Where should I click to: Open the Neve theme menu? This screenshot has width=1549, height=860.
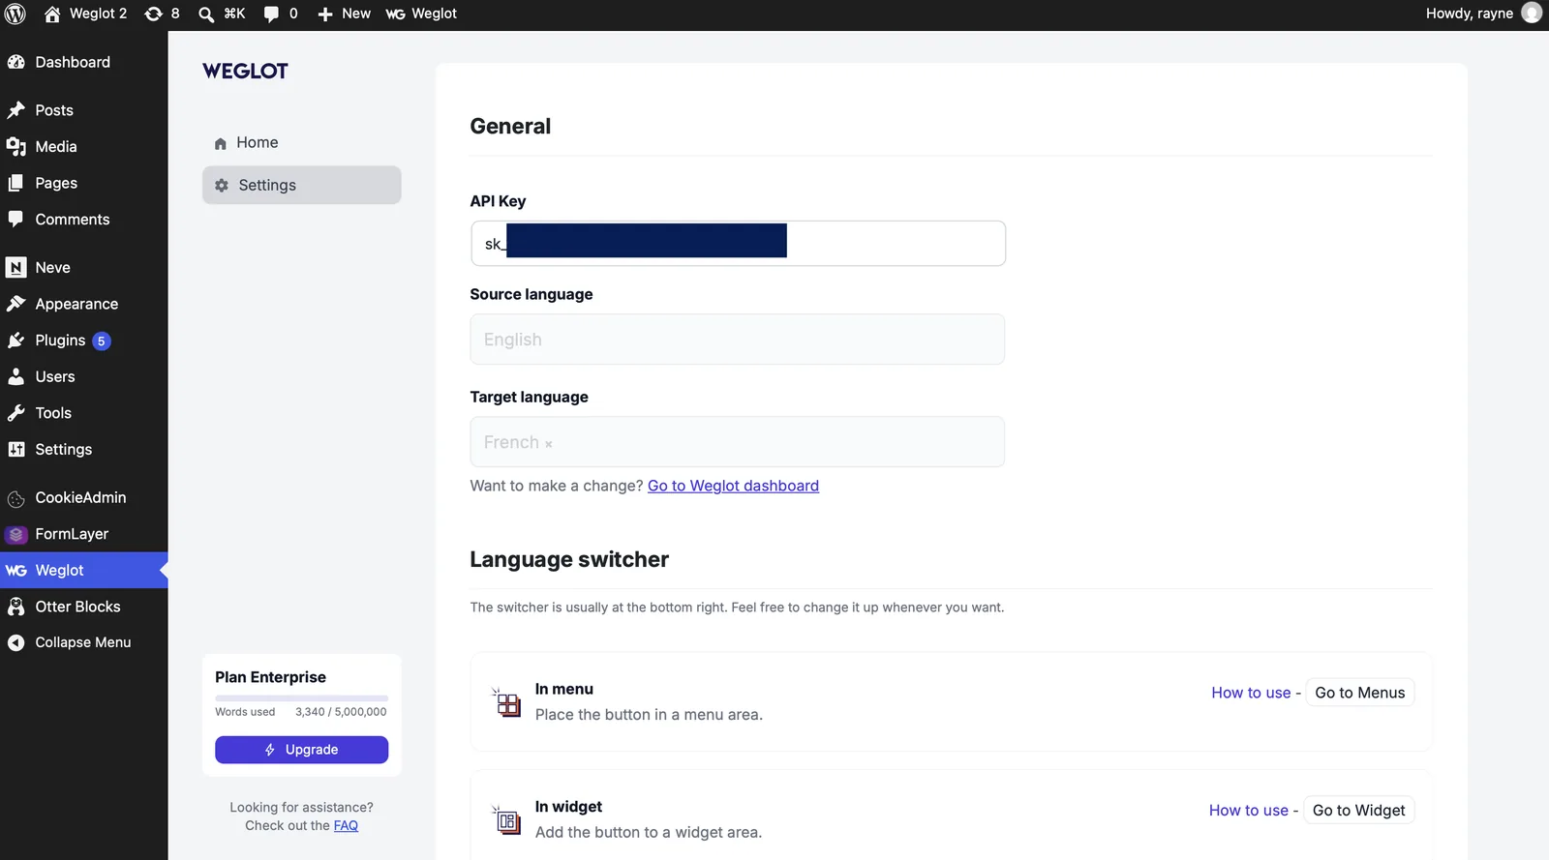pos(83,268)
